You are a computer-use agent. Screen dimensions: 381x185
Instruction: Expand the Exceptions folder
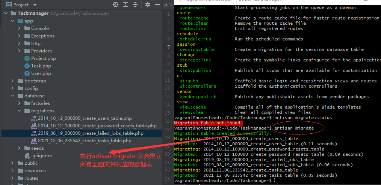point(19,36)
